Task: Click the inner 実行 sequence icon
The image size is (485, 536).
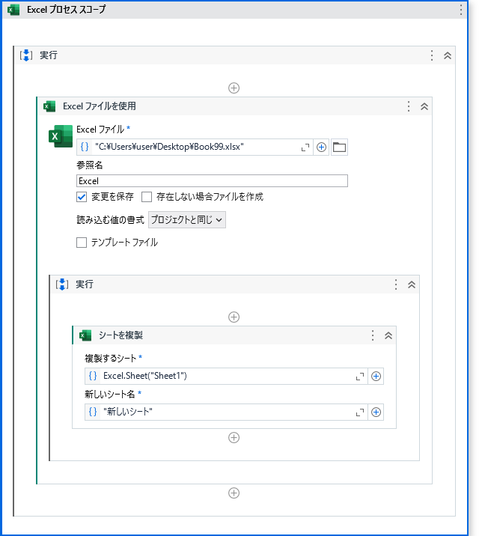Action: click(x=62, y=284)
